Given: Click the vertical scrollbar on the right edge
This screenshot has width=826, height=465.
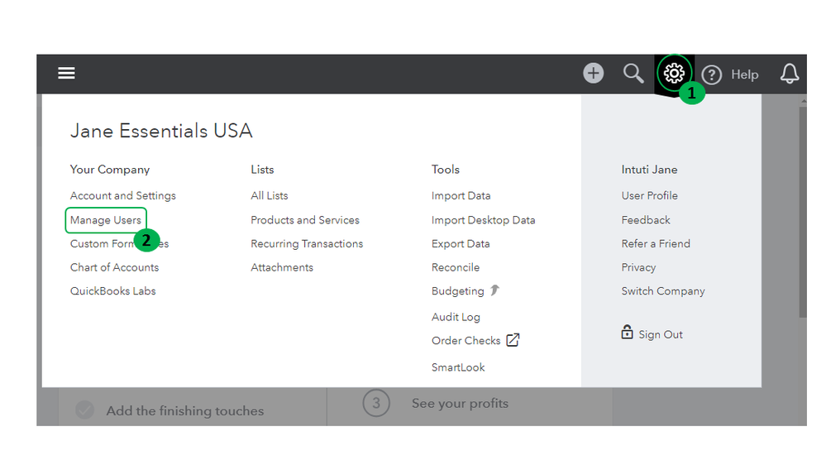Looking at the screenshot, I should [x=802, y=207].
